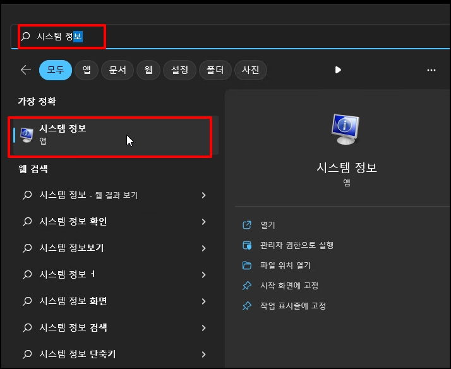Image resolution: width=451 pixels, height=369 pixels.
Task: Show more filters with the play arrow
Action: 338,70
